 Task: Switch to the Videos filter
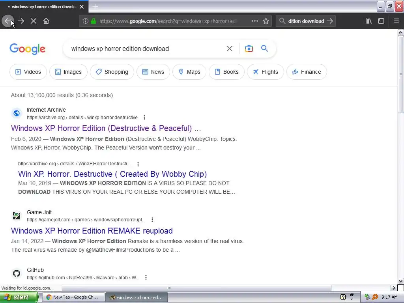pyautogui.click(x=28, y=72)
